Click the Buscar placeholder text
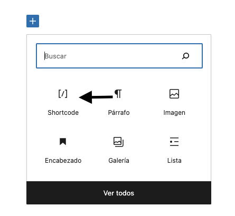235x216 pixels. (x=55, y=56)
